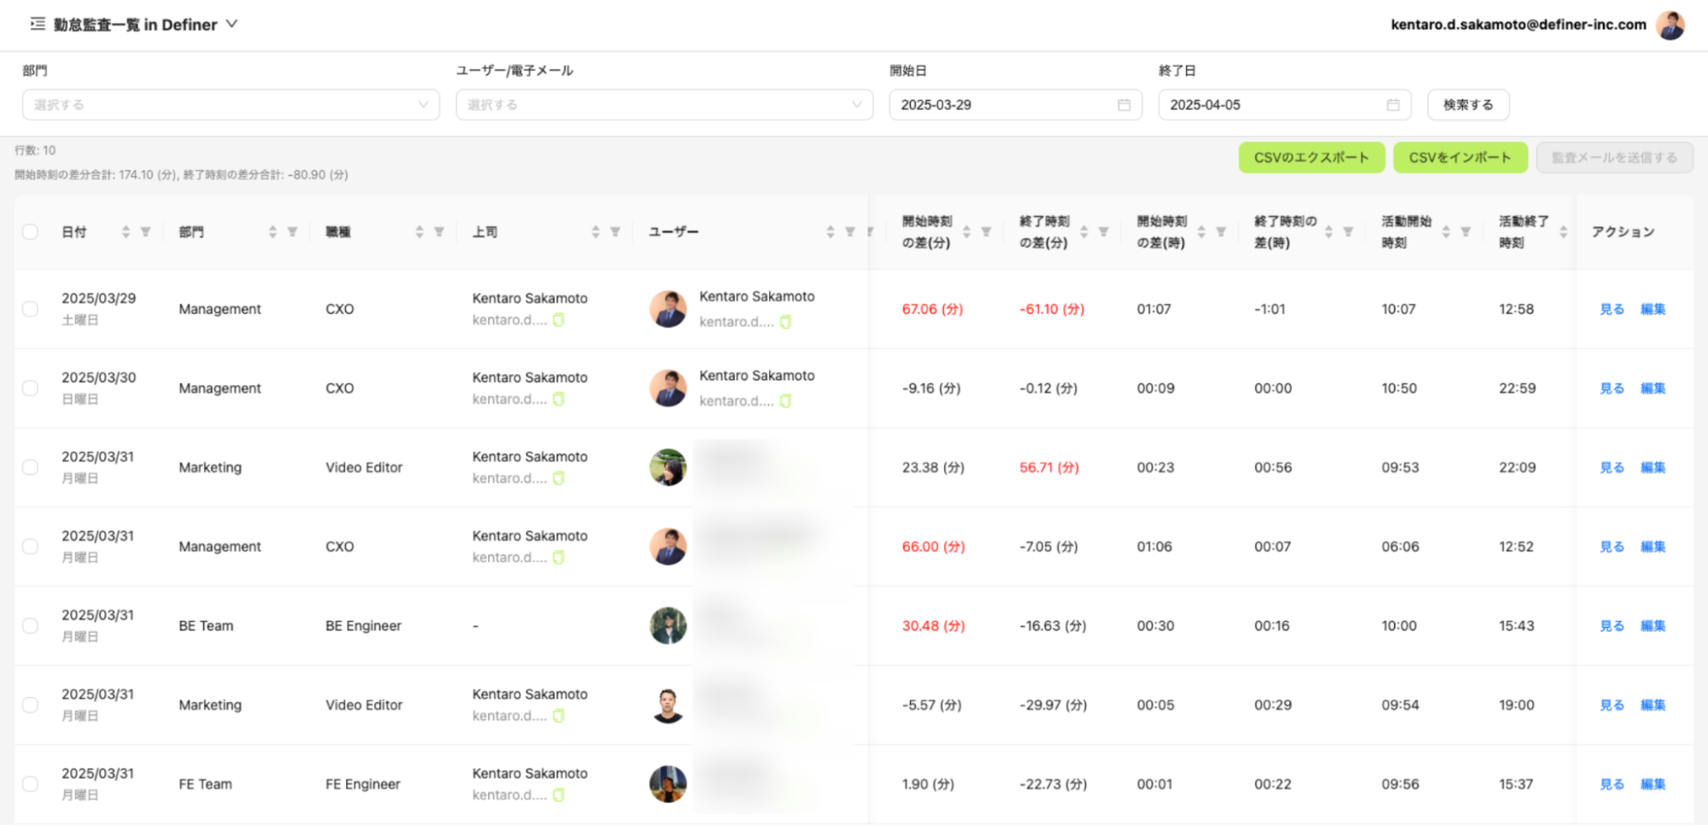The image size is (1708, 826).
Task: Sort by 部門 column using sort arrows
Action: click(273, 231)
